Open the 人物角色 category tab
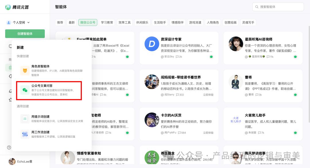This screenshot has width=310, height=168. click(x=213, y=22)
